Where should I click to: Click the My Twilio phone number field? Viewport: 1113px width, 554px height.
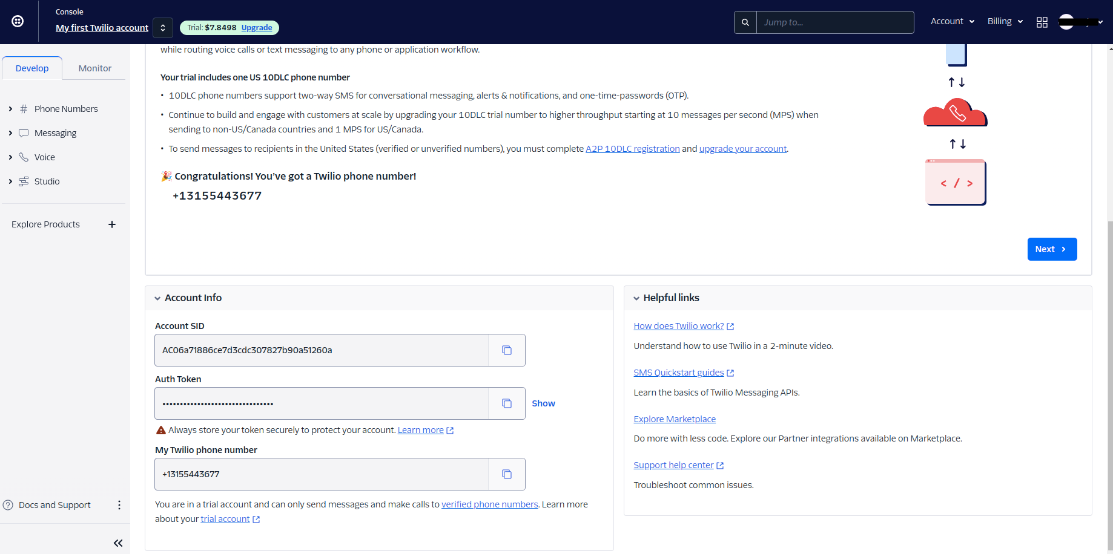click(322, 474)
